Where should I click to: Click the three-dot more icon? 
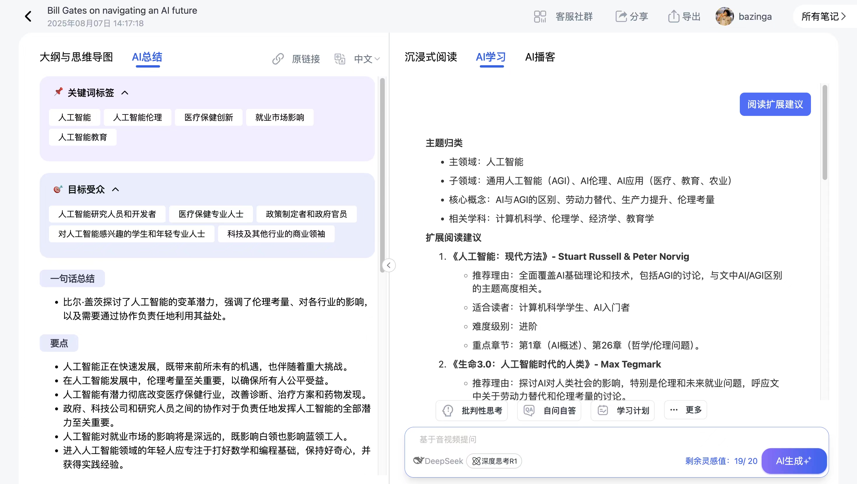[x=674, y=410]
